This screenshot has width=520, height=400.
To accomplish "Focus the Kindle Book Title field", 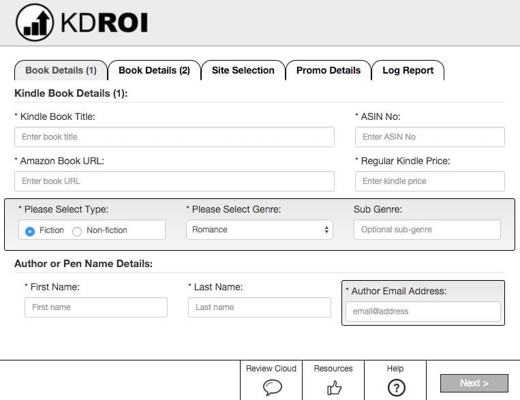I will 174,137.
